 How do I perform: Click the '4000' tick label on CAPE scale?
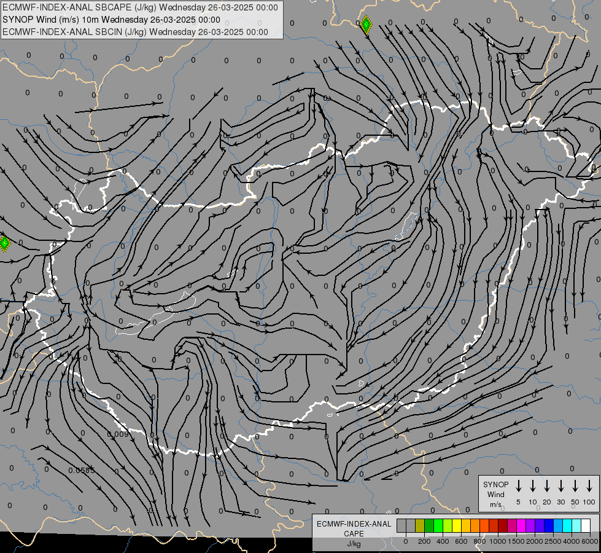[x=572, y=541]
